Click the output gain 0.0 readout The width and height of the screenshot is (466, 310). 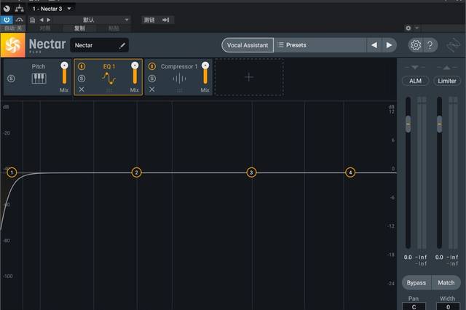point(439,257)
